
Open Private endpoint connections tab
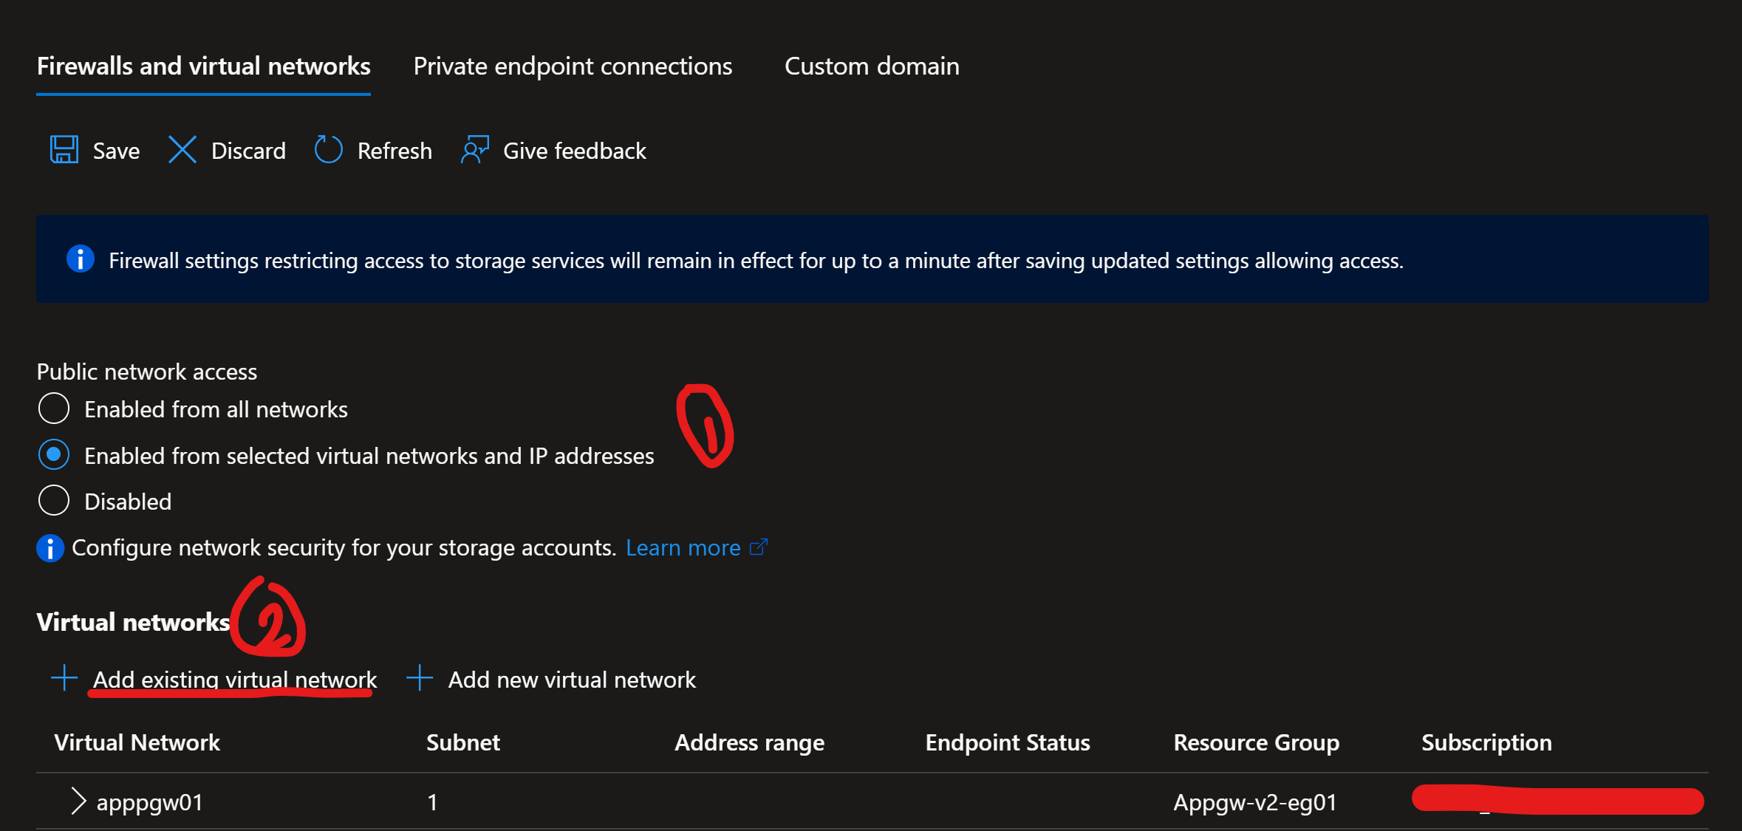(x=573, y=66)
